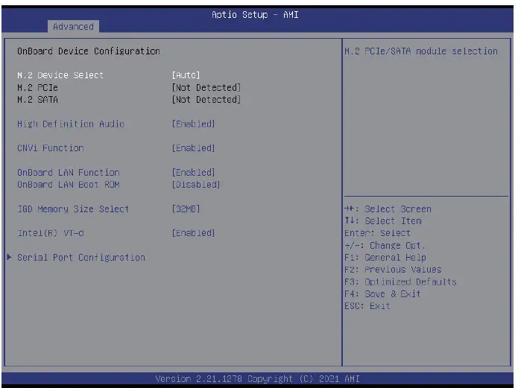Select the IGD Memory Size Select setting
The image size is (521, 388).
tap(73, 209)
